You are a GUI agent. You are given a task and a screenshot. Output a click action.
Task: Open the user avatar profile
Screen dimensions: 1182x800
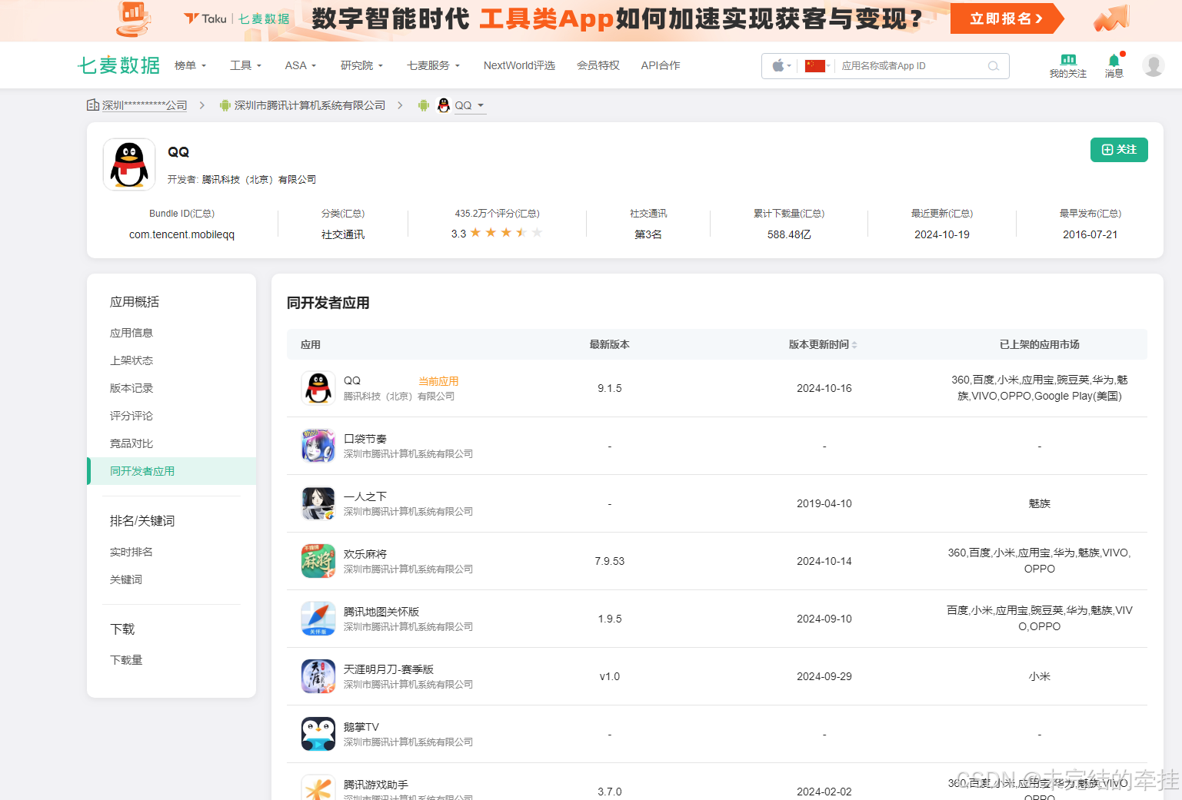1153,65
